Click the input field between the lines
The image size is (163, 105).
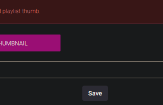pos(81,70)
